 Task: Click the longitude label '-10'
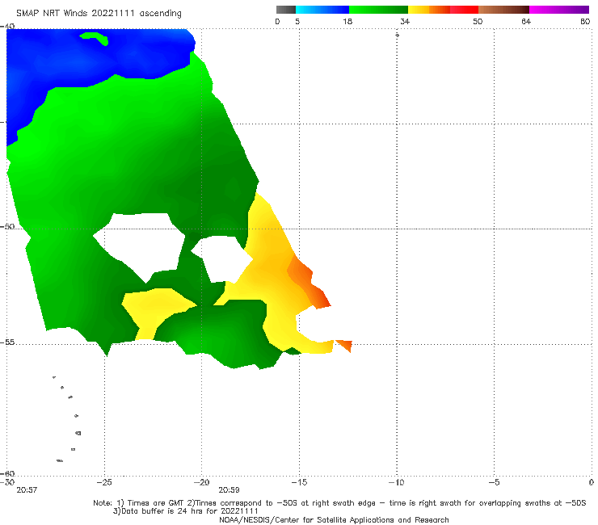[396, 482]
